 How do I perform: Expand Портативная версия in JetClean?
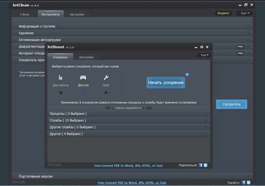point(132,176)
